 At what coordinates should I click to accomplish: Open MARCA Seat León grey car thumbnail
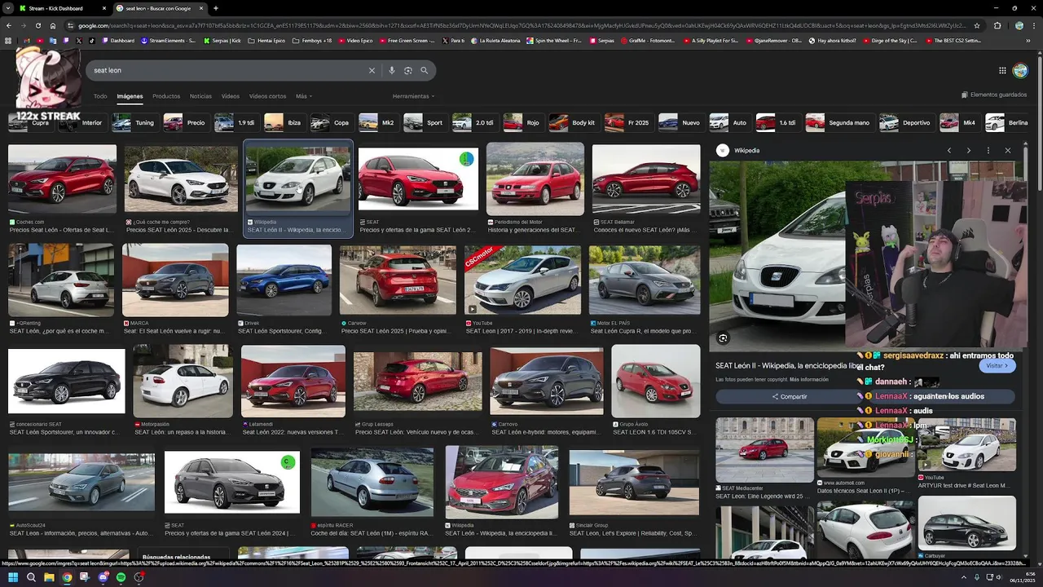tap(175, 280)
